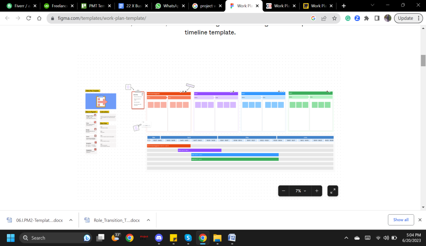
Task: Open Microsoft Word from the taskbar
Action: (232, 238)
